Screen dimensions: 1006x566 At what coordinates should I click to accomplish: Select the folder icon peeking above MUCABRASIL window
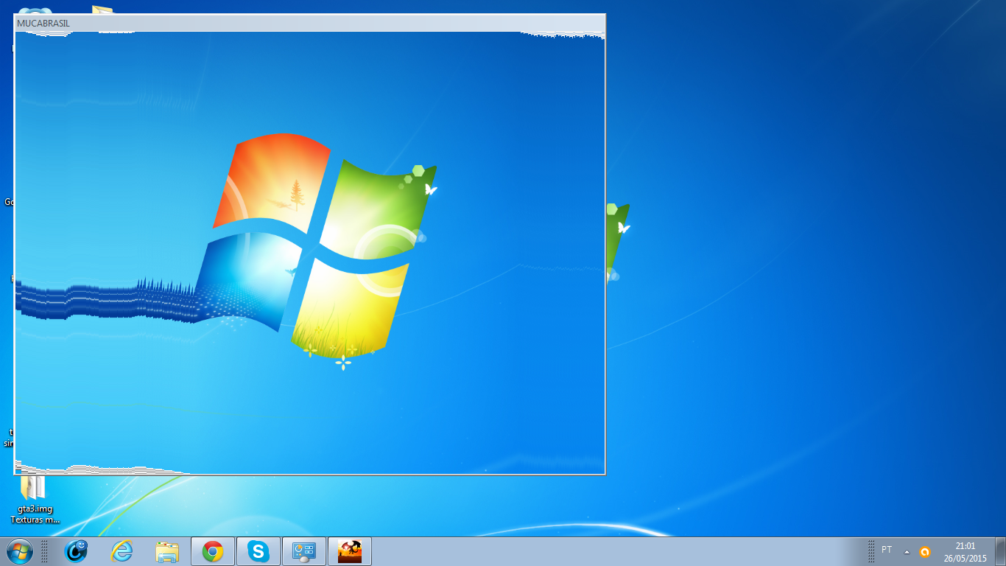[x=102, y=10]
